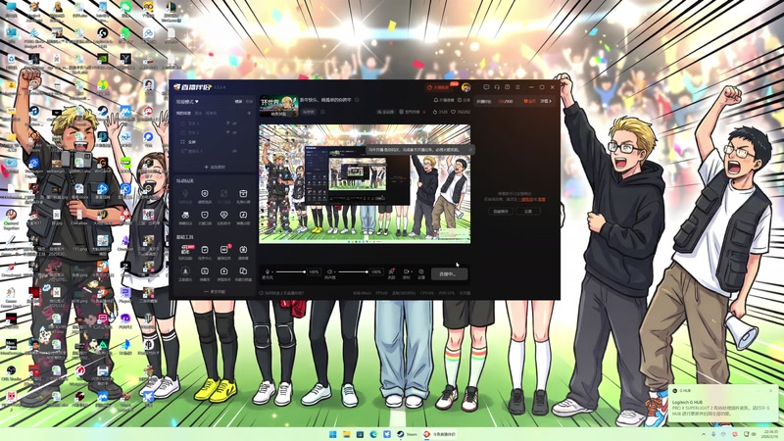Switch to 横屏 landscape orientation

(238, 102)
